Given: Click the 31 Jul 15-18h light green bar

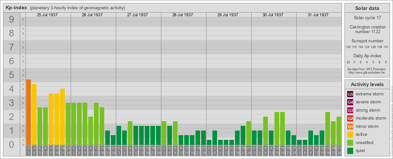Looking at the screenshot, I should point(328,128).
